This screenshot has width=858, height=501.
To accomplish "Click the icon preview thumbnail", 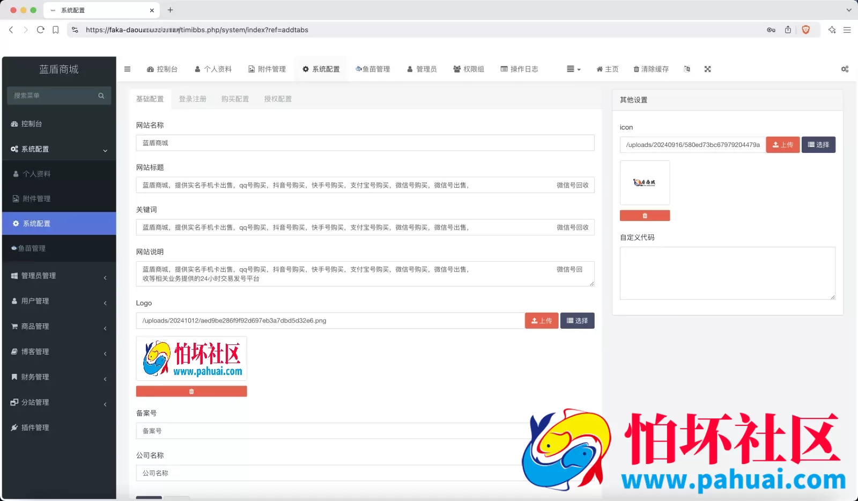I will coord(645,183).
